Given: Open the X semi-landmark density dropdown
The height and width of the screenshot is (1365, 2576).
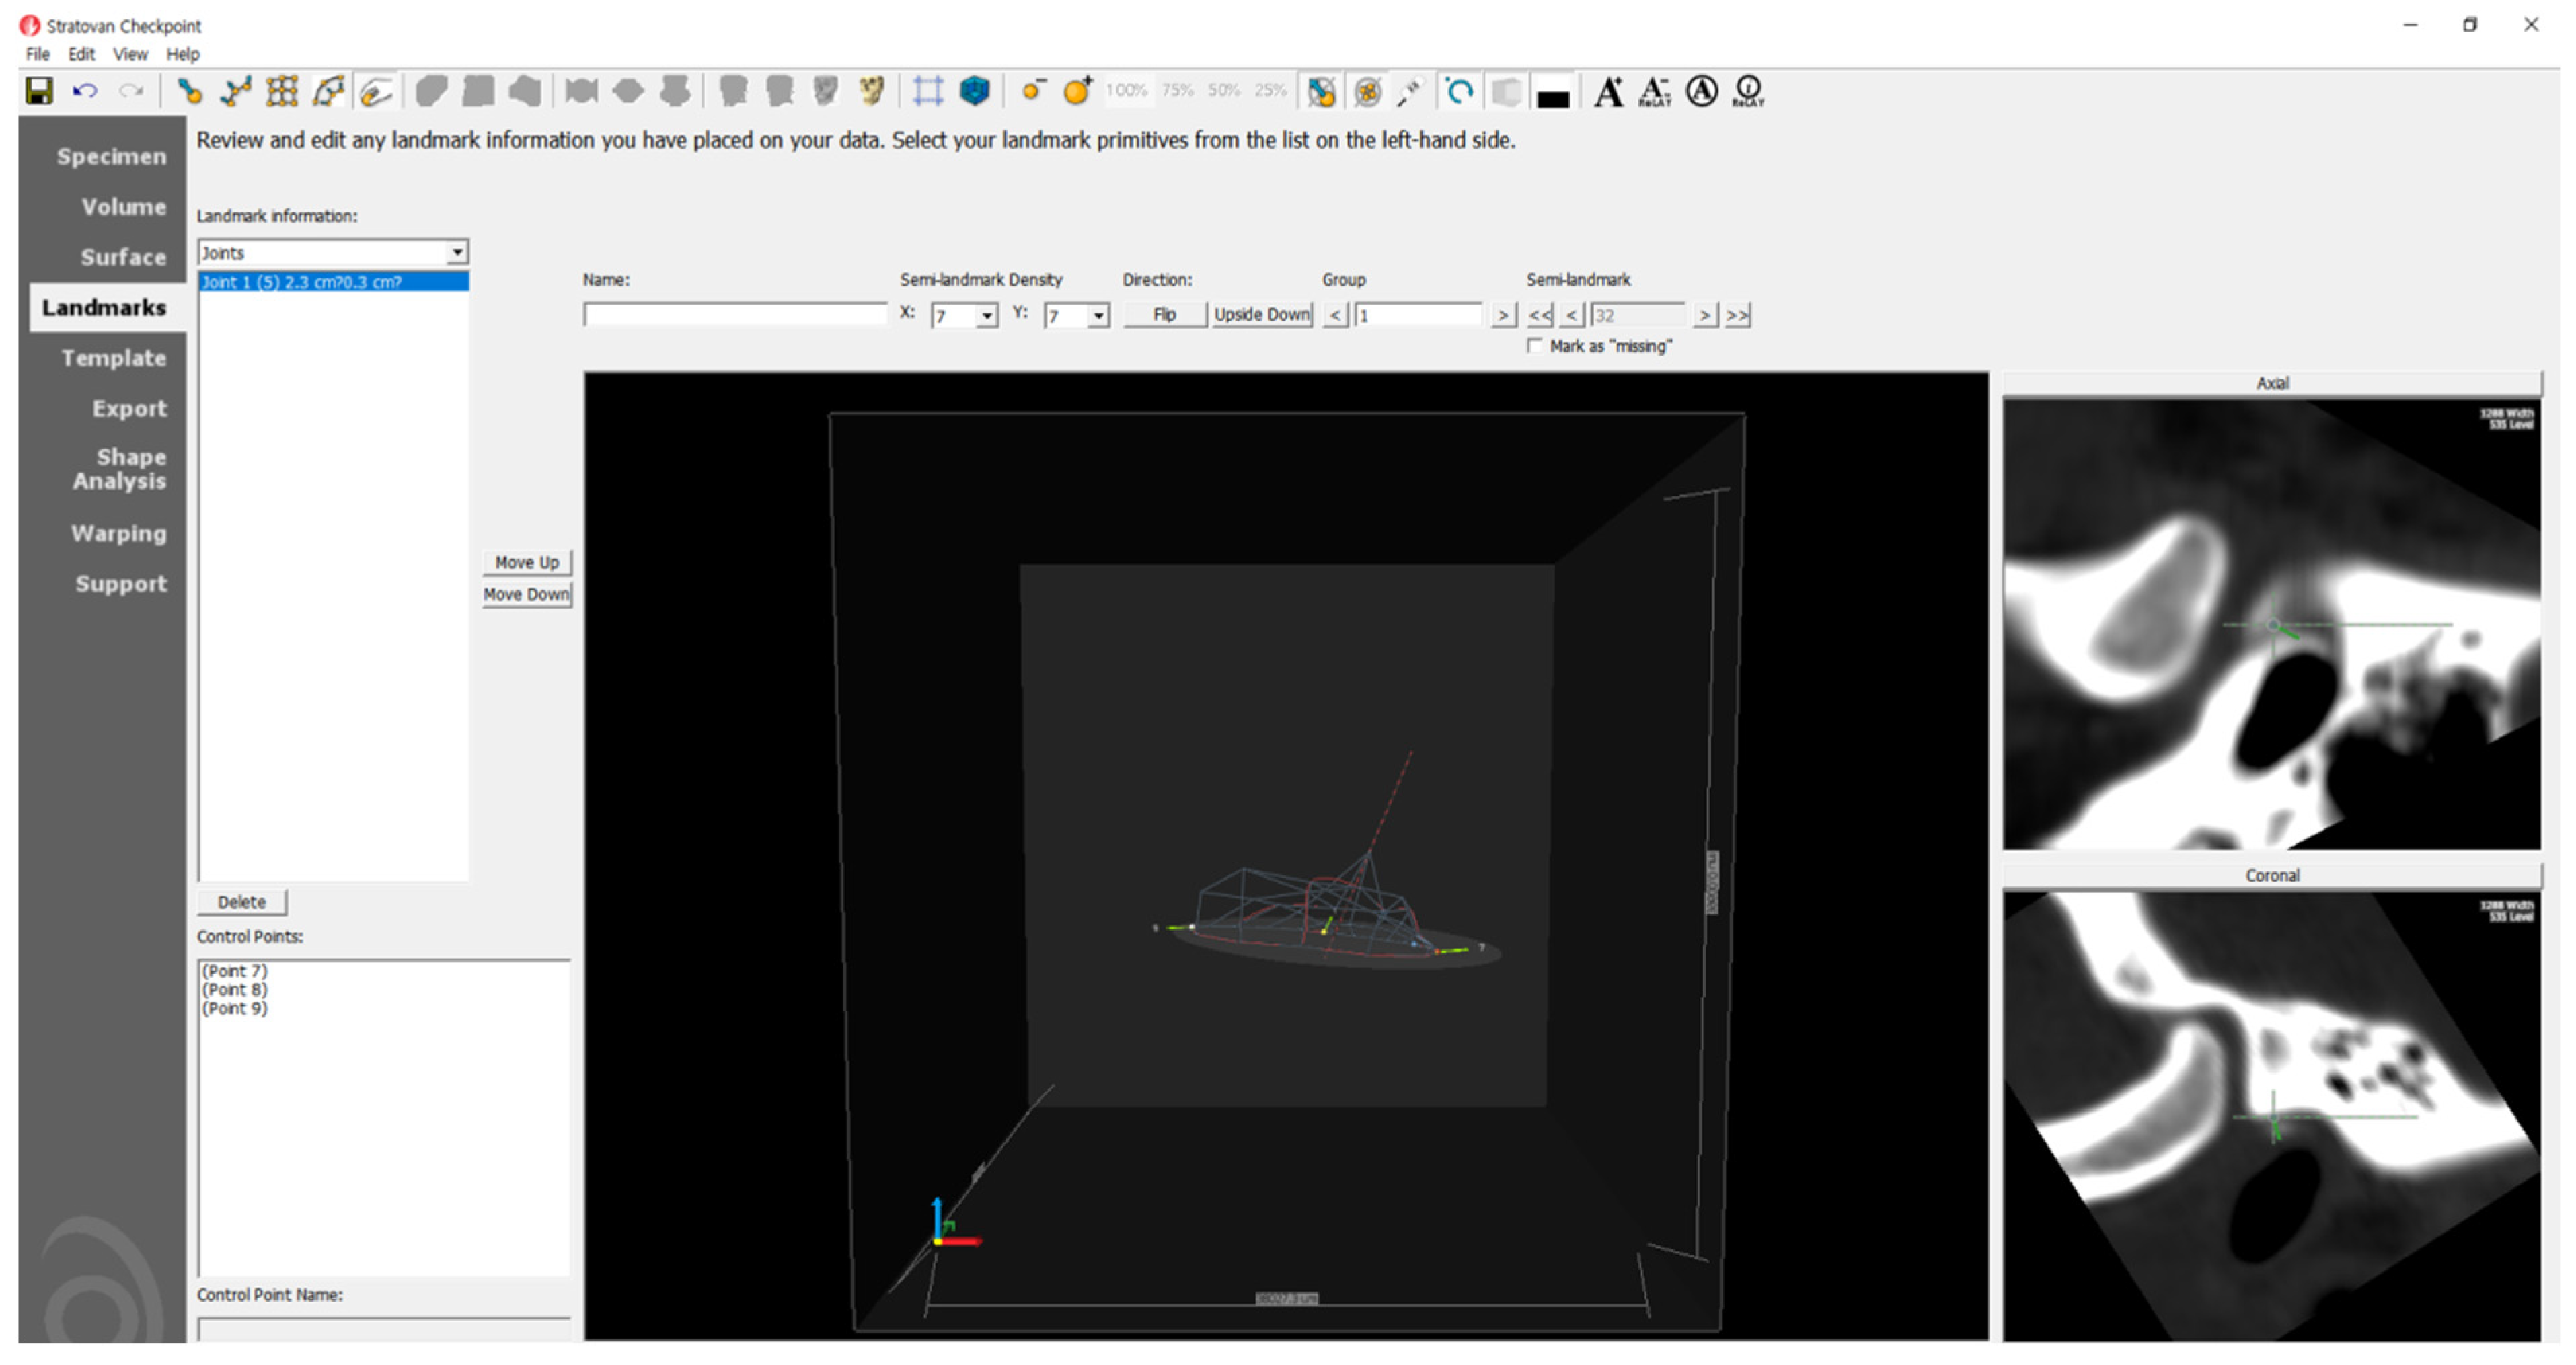Looking at the screenshot, I should (x=987, y=316).
